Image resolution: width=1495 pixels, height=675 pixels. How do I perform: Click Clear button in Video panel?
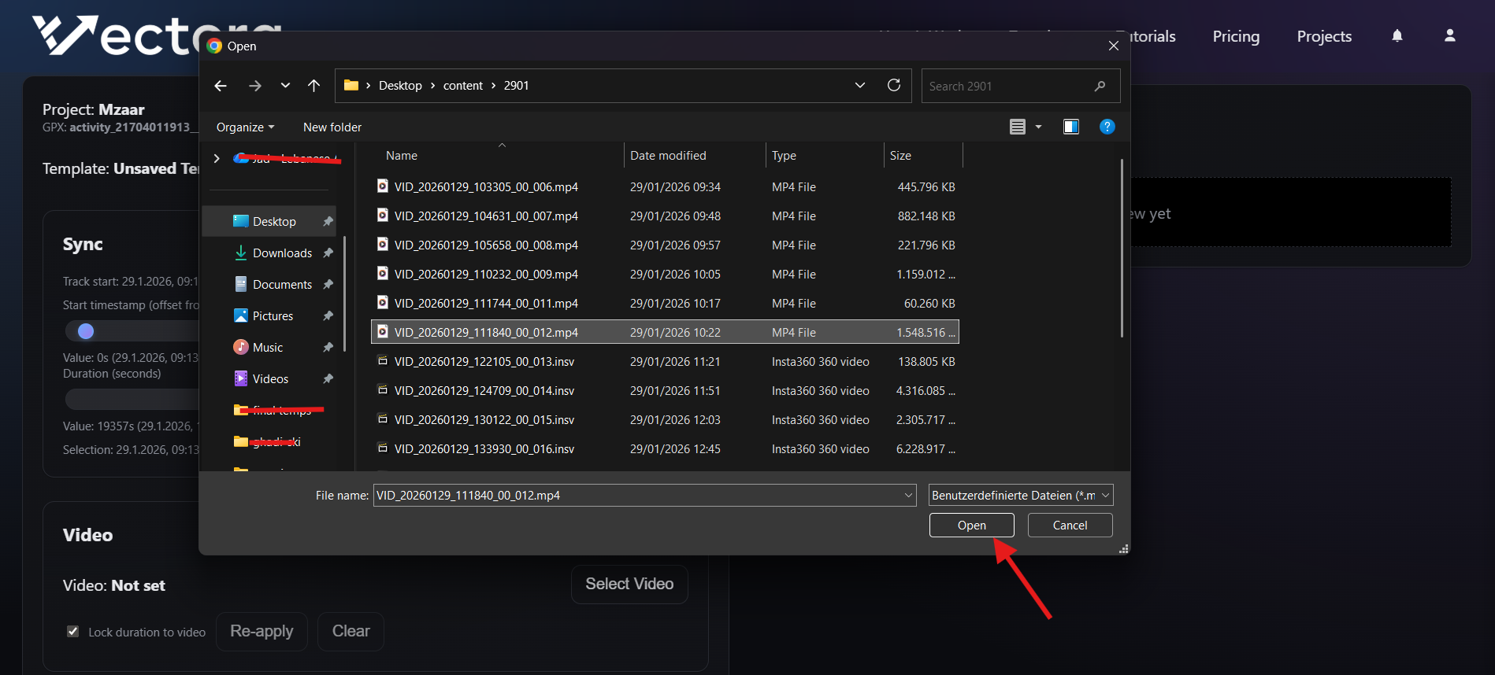click(x=351, y=631)
